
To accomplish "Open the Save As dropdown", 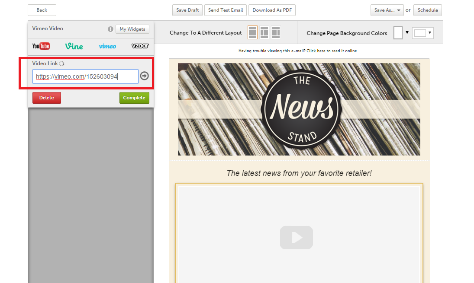I will coord(387,10).
